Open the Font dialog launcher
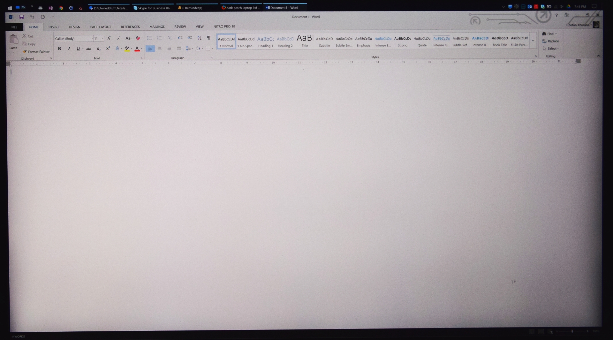 click(x=141, y=58)
